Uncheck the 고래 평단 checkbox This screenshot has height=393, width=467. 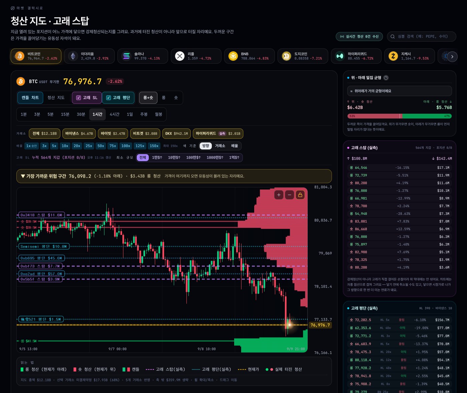point(108,98)
